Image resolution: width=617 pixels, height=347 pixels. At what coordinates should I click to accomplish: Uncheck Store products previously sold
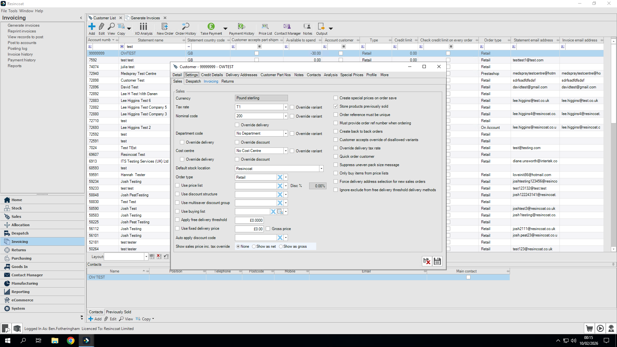point(336,106)
